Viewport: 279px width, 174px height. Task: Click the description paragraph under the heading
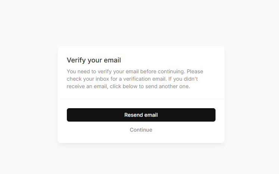135,79
